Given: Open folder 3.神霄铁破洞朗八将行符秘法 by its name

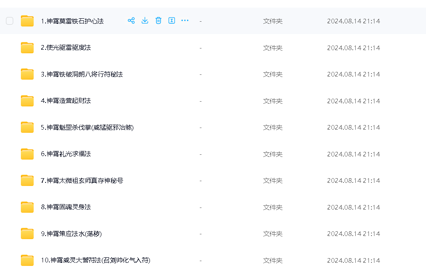Looking at the screenshot, I should pyautogui.click(x=82, y=74).
